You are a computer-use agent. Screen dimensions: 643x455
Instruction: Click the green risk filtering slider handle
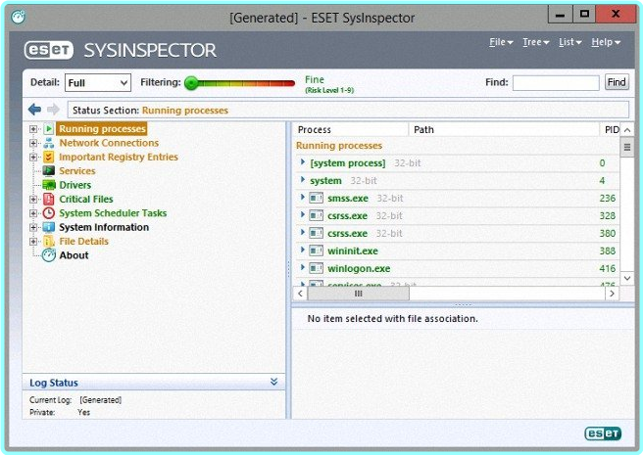[x=191, y=83]
